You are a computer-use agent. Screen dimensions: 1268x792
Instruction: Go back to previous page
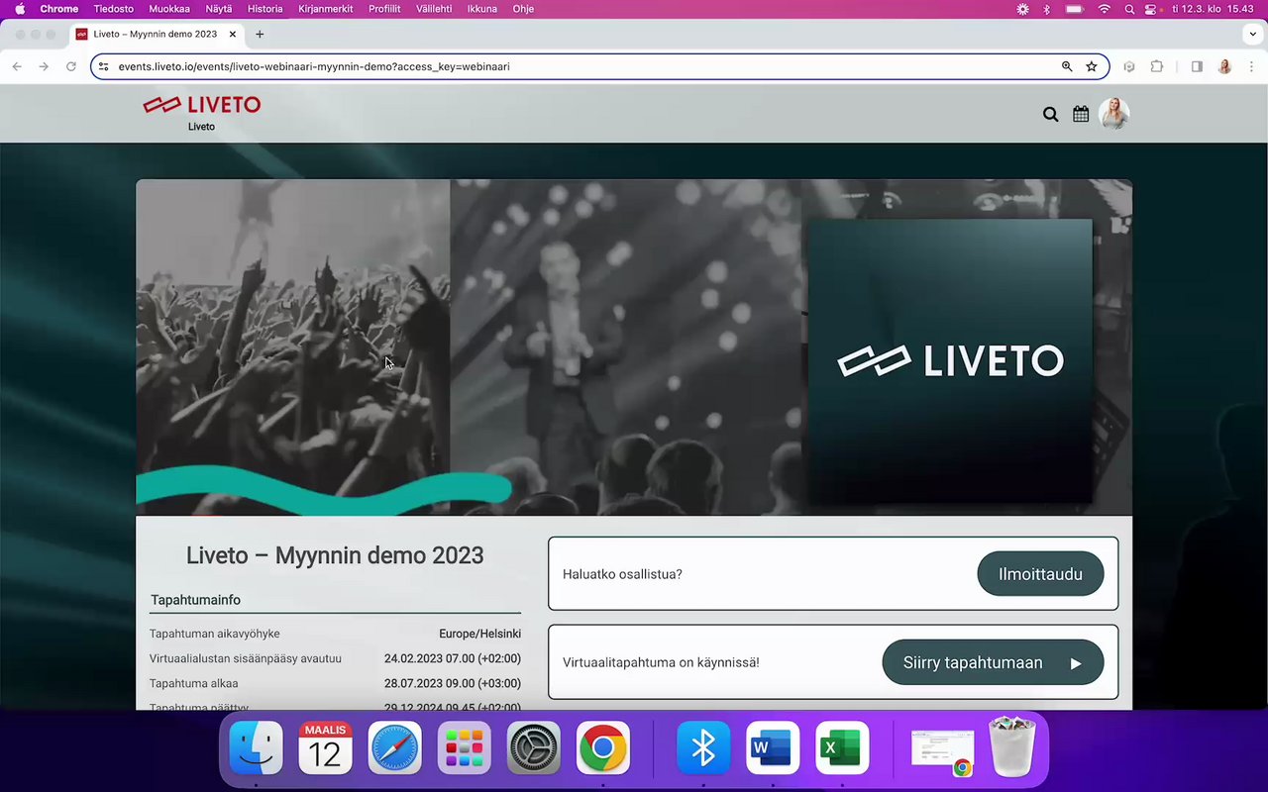(x=17, y=66)
